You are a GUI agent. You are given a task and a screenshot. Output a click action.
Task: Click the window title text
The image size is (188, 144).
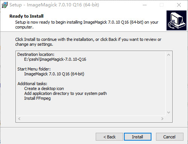click(x=54, y=5)
